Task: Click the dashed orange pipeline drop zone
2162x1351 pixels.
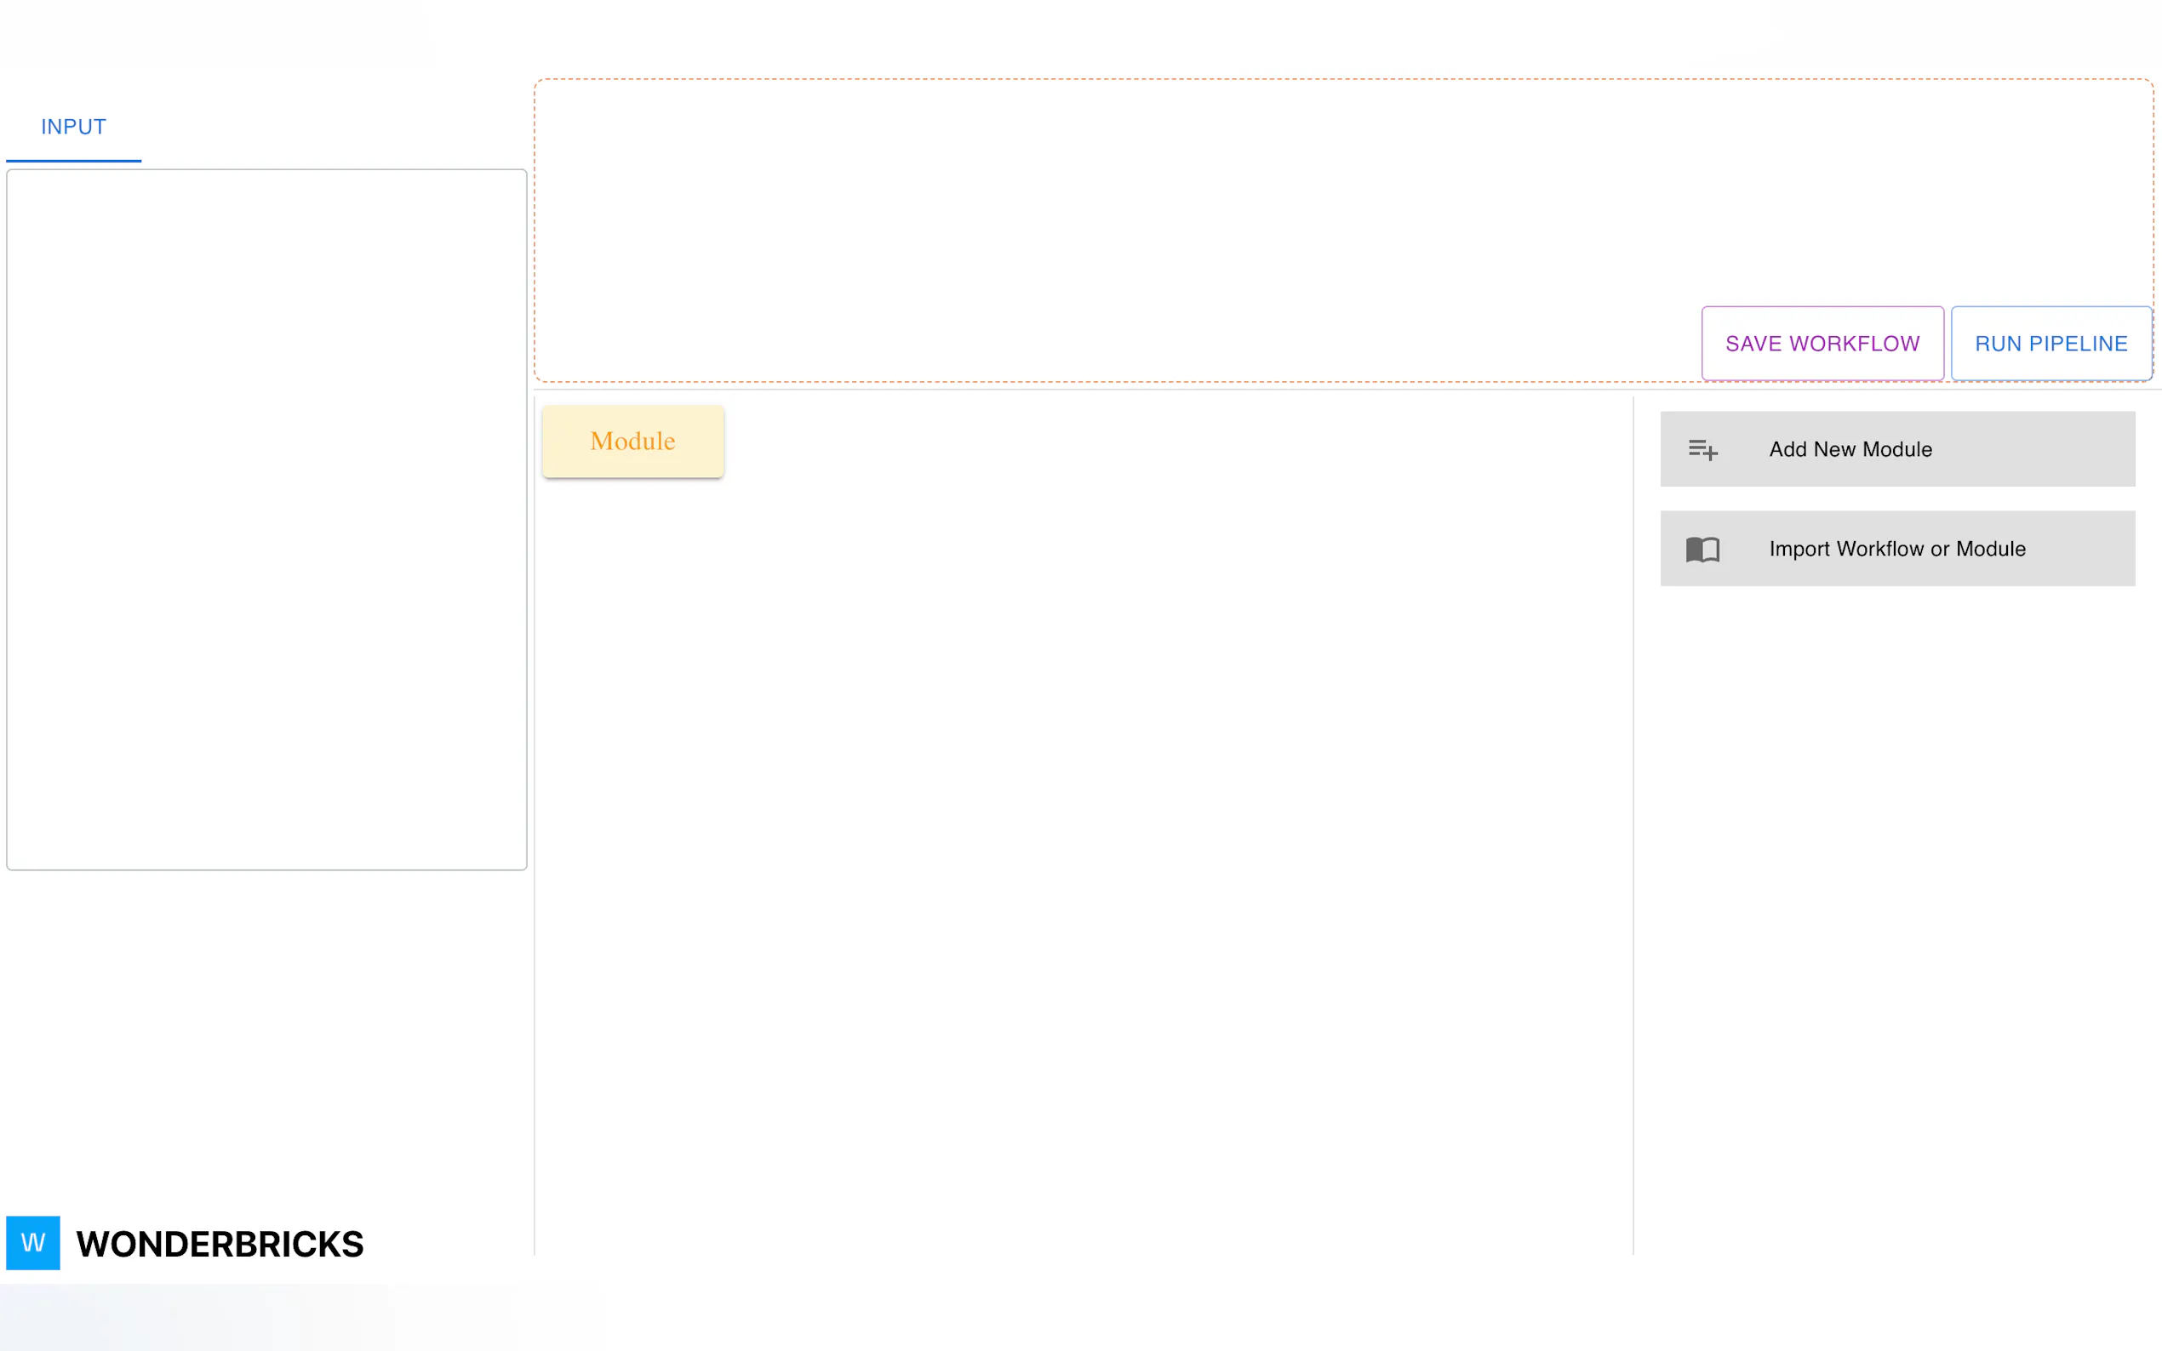Action: (1118, 224)
